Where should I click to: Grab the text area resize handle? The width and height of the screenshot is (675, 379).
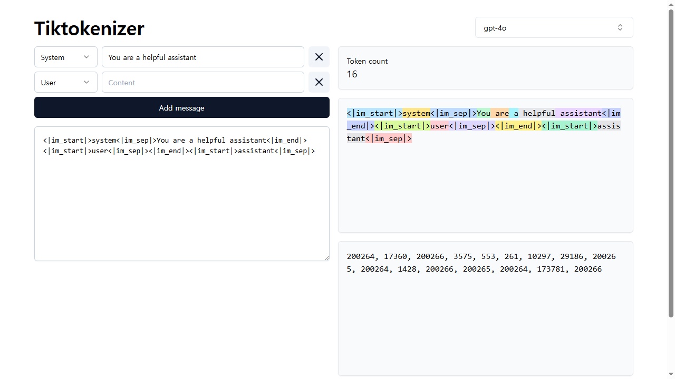326,257
